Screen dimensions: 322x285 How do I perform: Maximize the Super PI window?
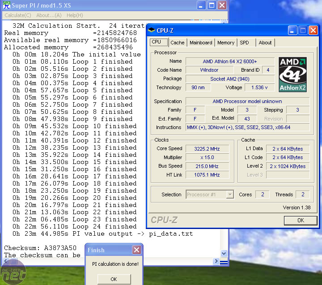pyautogui.click(x=212, y=5)
